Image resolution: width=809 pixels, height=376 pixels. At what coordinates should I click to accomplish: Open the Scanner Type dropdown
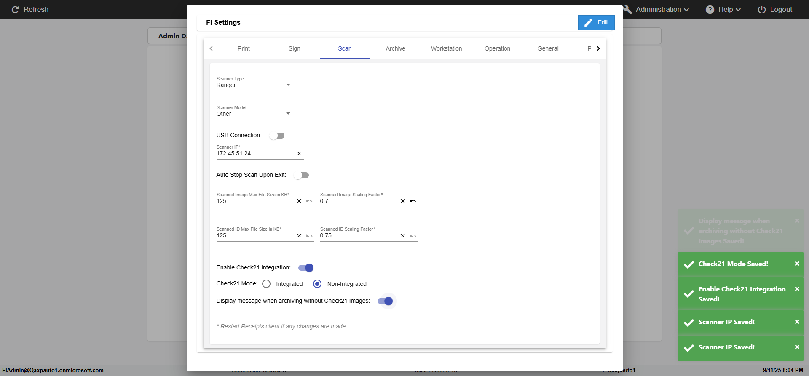[254, 85]
